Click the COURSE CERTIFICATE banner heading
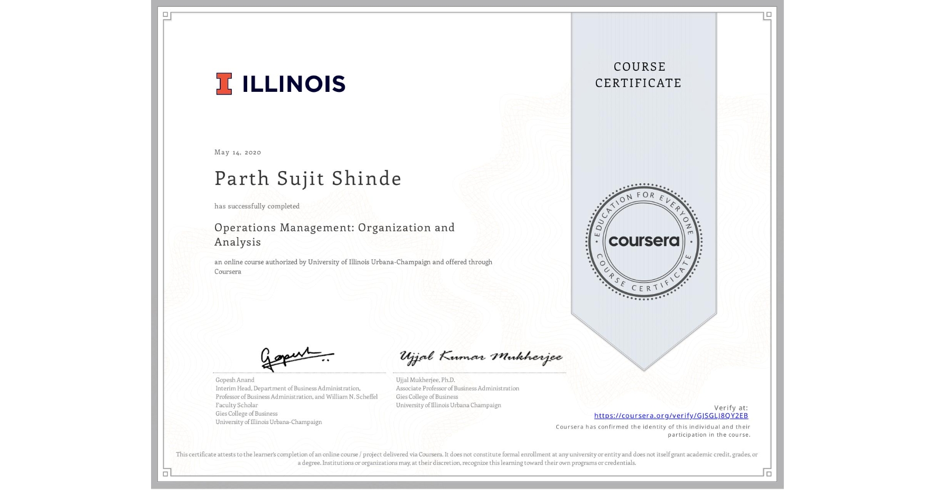The image size is (936, 490). coord(639,74)
